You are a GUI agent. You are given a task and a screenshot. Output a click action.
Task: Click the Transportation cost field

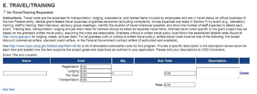coord(96,80)
